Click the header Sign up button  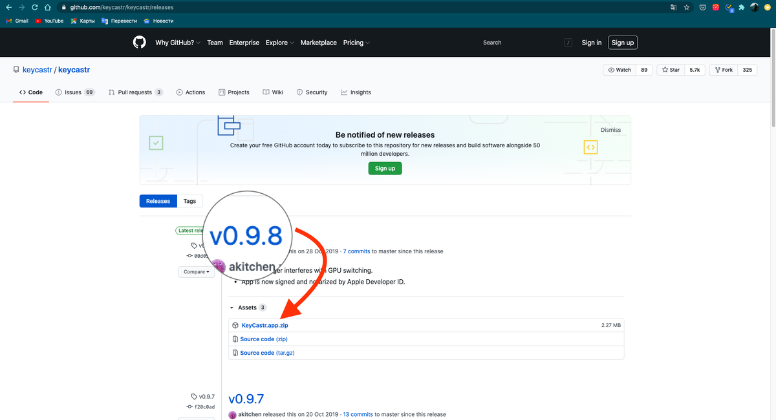pyautogui.click(x=623, y=43)
